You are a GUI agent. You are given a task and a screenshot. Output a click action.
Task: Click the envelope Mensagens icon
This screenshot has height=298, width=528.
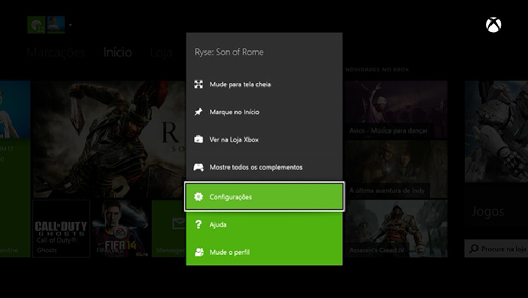(x=179, y=223)
